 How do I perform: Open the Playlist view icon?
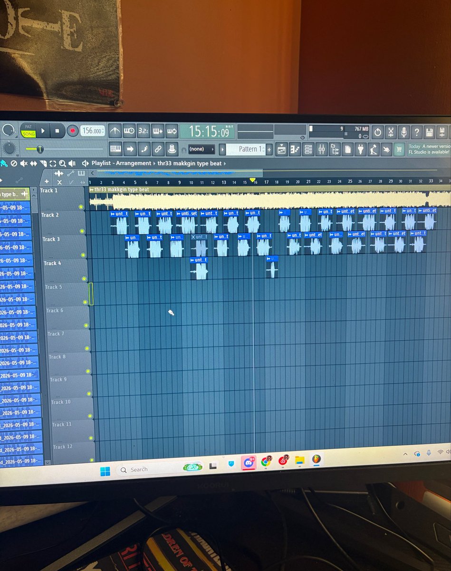(x=281, y=149)
